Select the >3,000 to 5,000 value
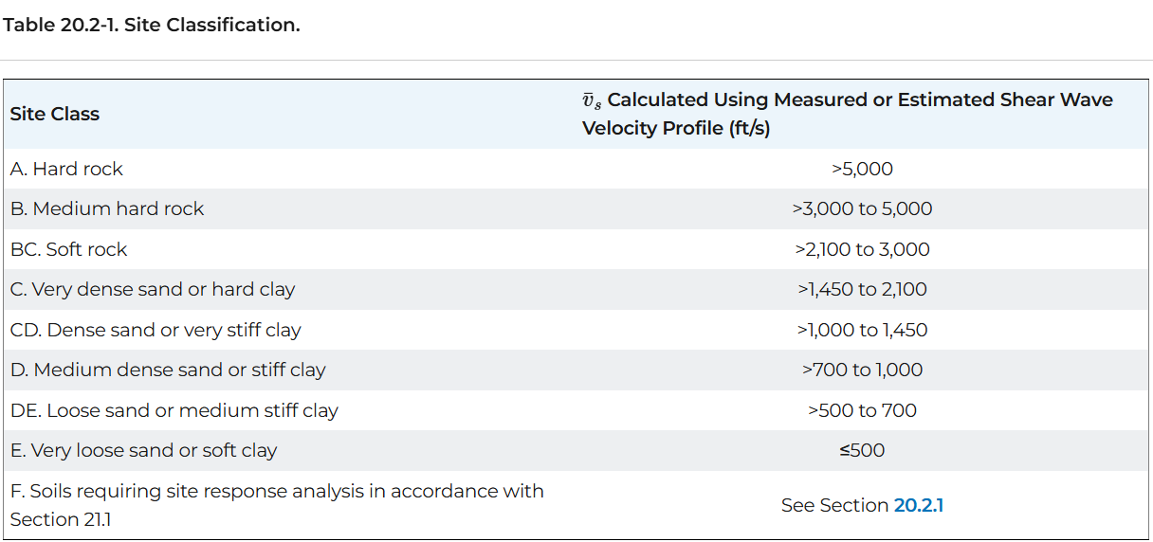Image resolution: width=1153 pixels, height=542 pixels. 862,208
